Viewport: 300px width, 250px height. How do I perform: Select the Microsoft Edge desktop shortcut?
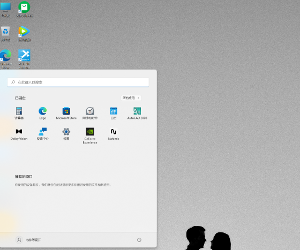(x=6, y=59)
